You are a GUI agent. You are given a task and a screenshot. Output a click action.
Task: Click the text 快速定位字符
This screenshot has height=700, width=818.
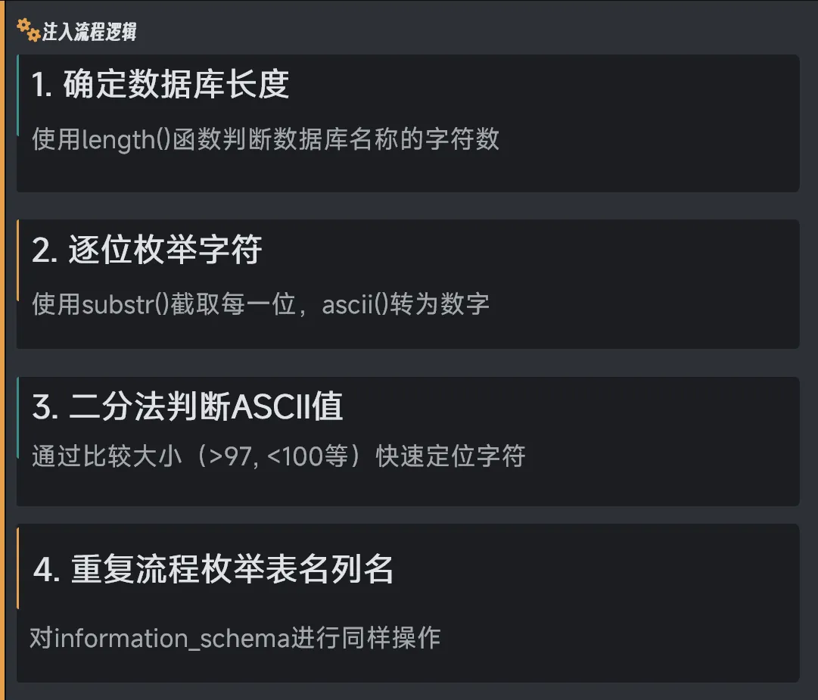click(450, 457)
